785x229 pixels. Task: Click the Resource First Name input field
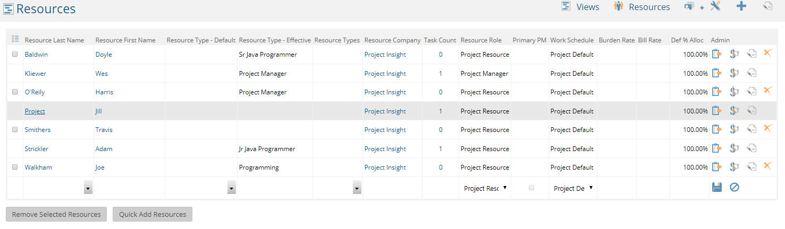pyautogui.click(x=129, y=188)
